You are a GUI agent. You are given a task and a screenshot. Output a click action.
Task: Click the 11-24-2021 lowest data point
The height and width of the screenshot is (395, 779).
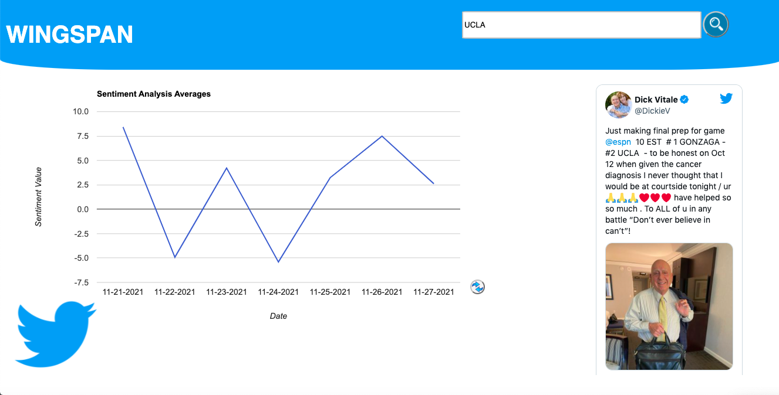point(278,262)
